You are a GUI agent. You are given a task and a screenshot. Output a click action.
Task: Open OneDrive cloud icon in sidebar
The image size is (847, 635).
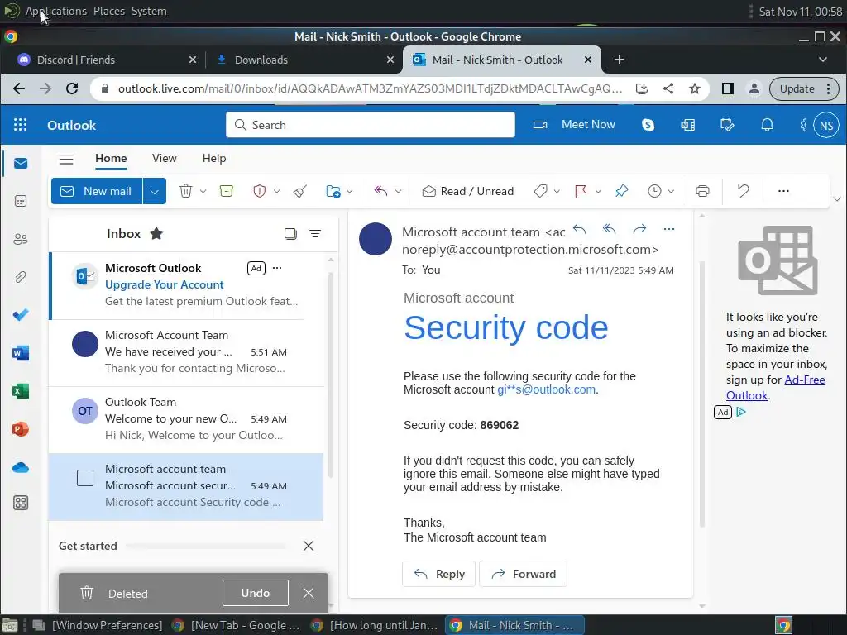click(x=21, y=468)
